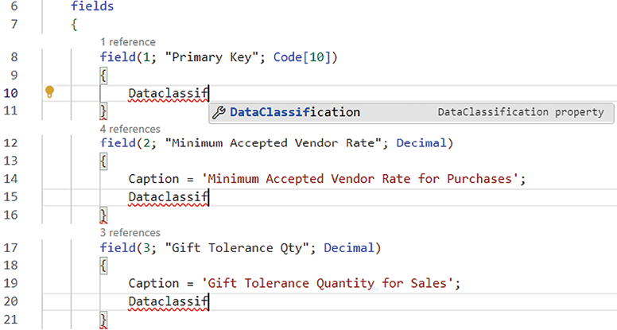Click line number 12 in gutter

10,143
